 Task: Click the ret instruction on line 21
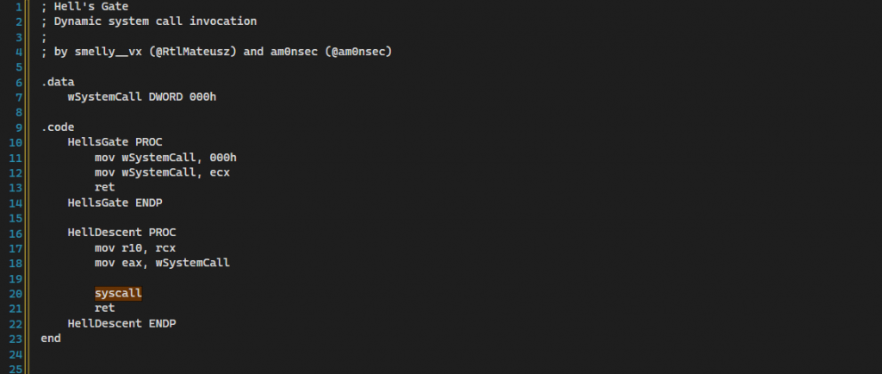pos(104,308)
